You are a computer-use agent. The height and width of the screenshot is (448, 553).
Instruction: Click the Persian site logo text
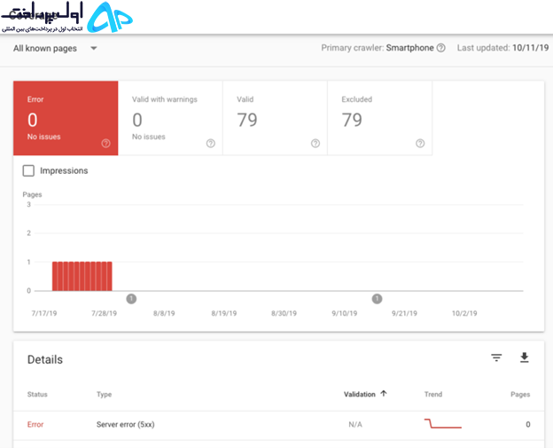pyautogui.click(x=43, y=17)
